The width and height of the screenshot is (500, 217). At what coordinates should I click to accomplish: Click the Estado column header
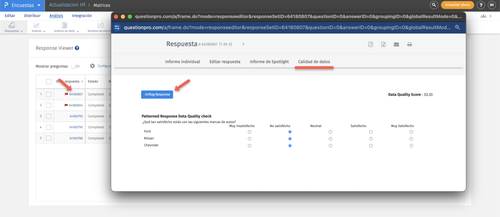[x=93, y=81]
